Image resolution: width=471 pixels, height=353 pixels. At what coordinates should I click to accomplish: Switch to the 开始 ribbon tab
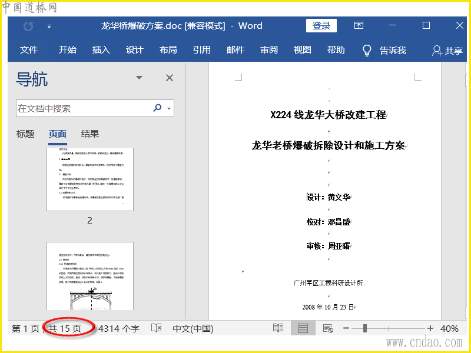point(67,50)
